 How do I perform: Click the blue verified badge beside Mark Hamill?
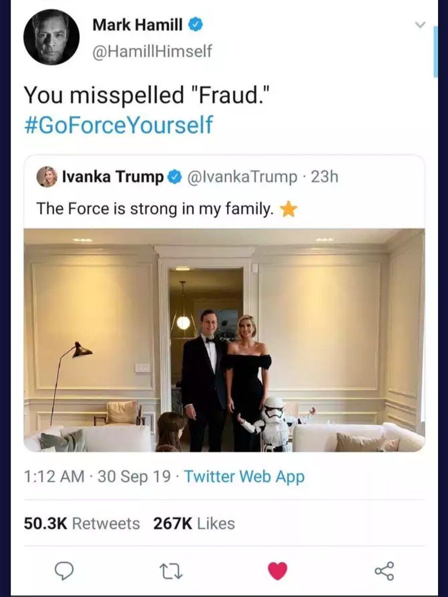(196, 24)
